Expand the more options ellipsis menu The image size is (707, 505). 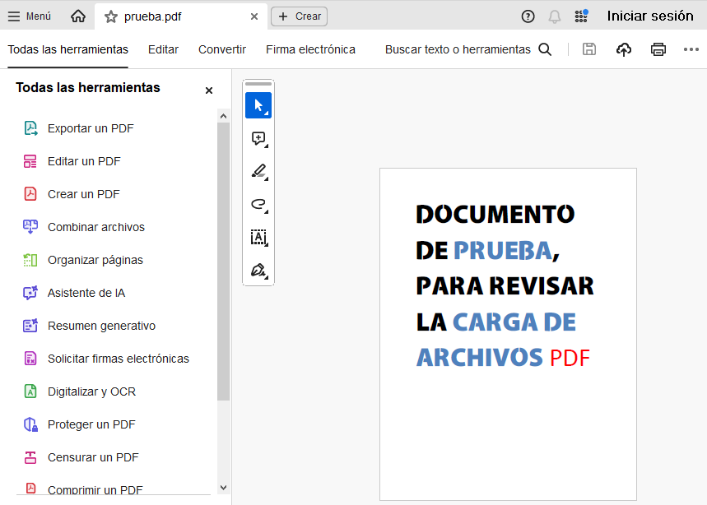pyautogui.click(x=691, y=49)
